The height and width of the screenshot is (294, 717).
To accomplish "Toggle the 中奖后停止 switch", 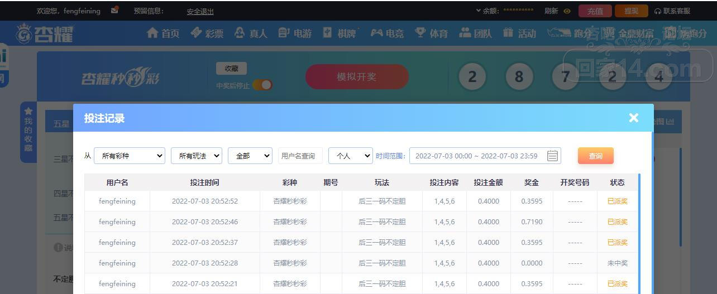I will [x=262, y=85].
